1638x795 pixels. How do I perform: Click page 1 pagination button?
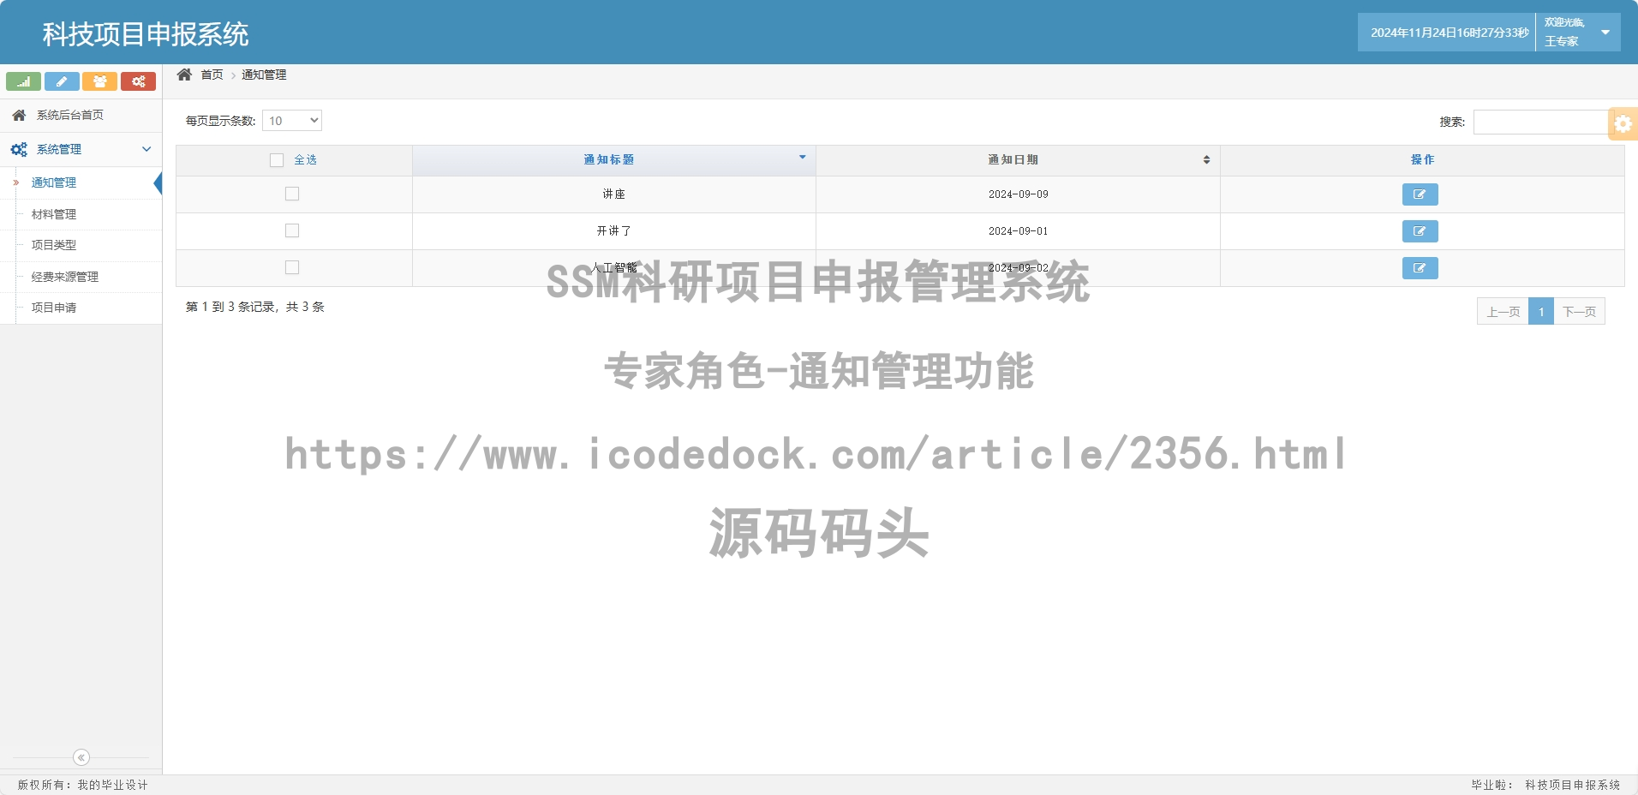[x=1541, y=312]
